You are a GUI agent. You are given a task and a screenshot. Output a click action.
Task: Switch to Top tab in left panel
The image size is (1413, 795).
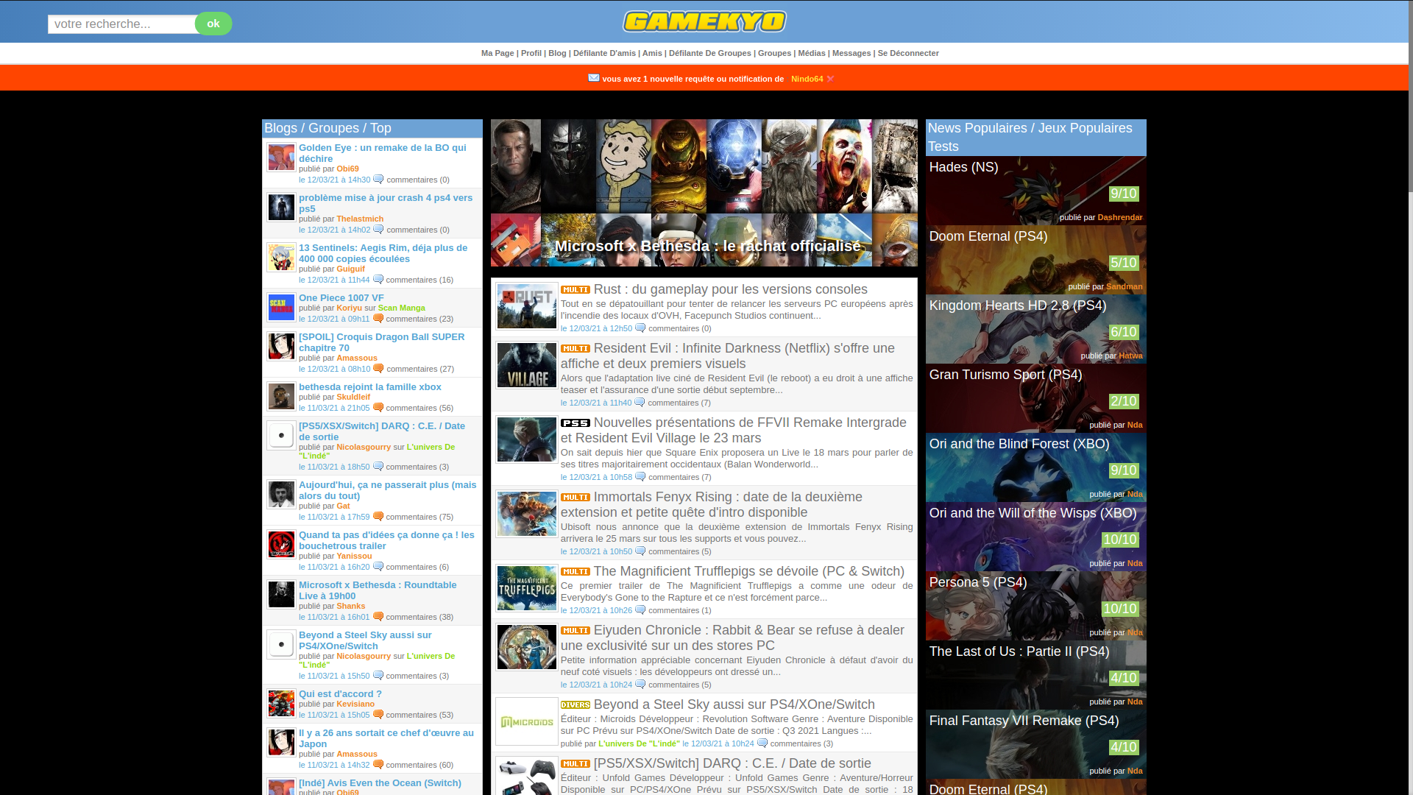(380, 128)
